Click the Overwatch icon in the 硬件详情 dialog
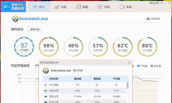The image size is (172, 103). (46, 71)
